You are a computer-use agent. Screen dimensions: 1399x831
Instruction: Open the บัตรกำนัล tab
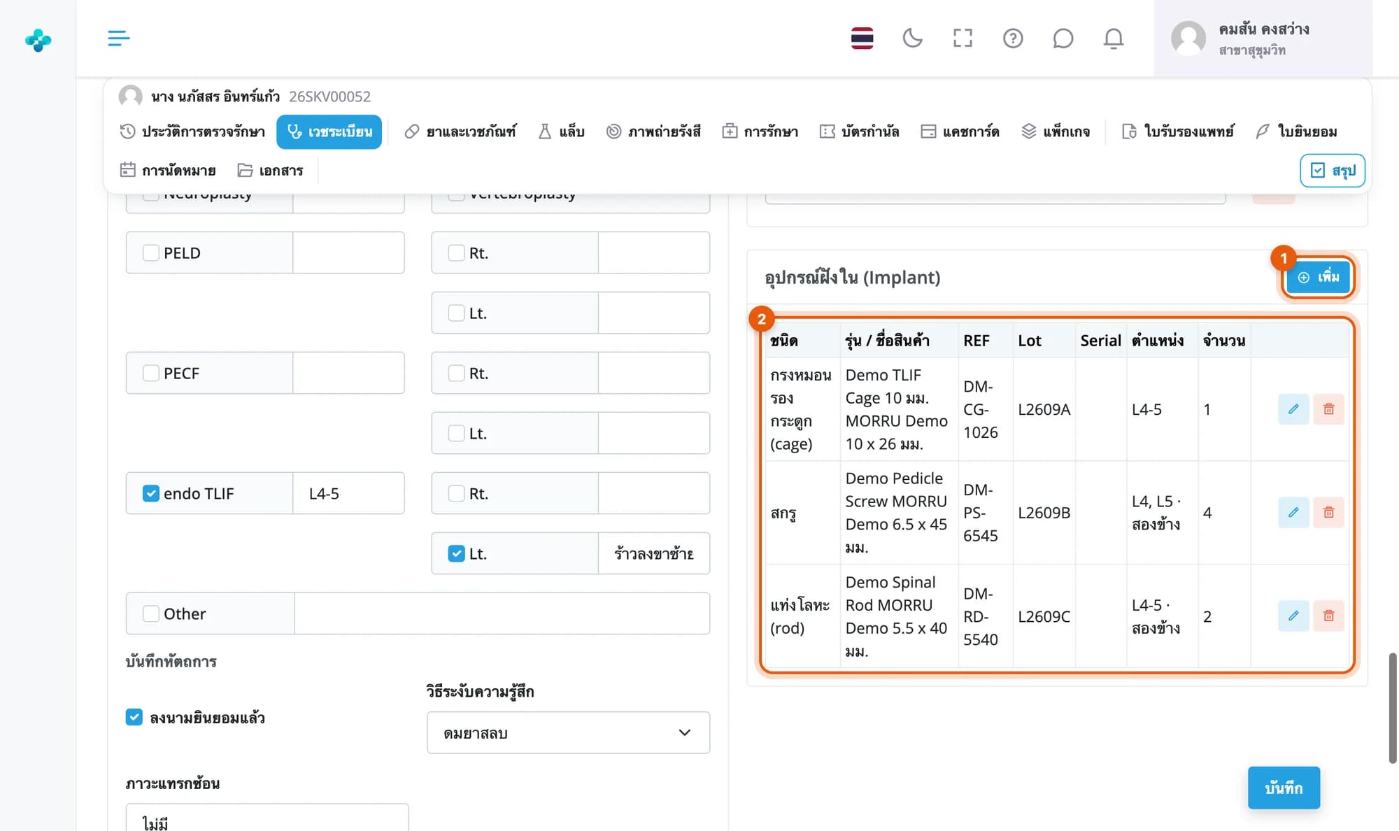859,132
